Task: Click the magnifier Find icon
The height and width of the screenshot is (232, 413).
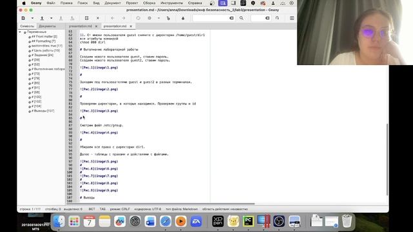Action: pos(241,18)
